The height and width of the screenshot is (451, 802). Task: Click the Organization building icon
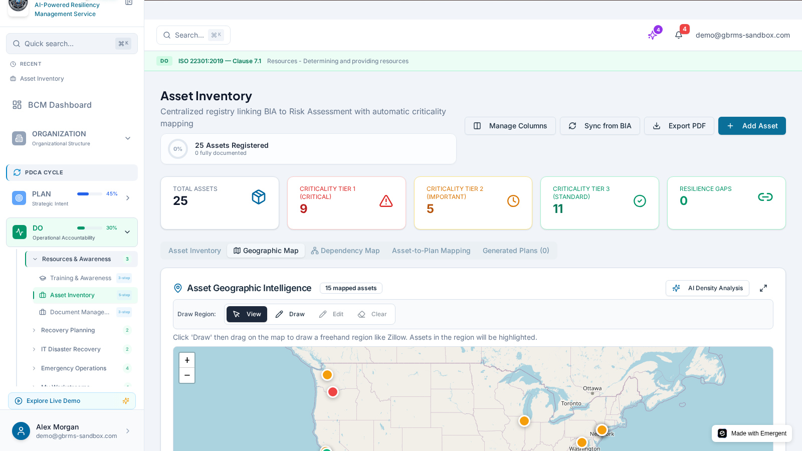(19, 138)
